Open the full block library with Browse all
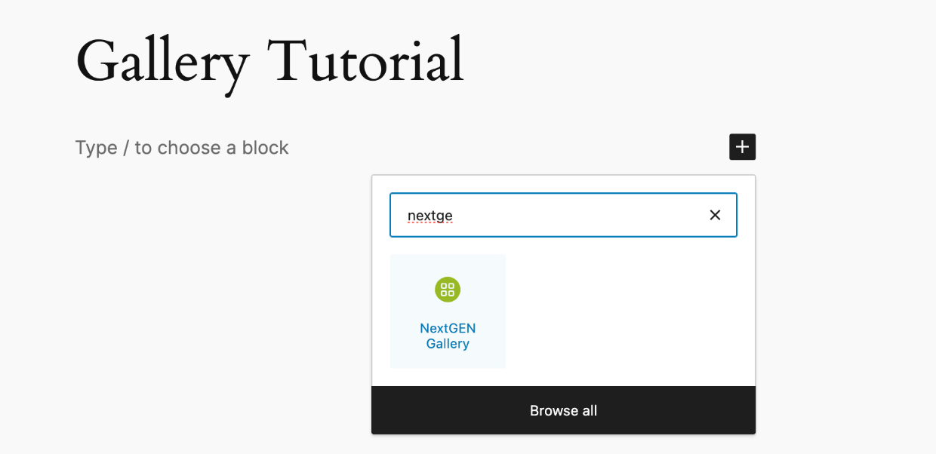The width and height of the screenshot is (936, 454). pyautogui.click(x=563, y=410)
